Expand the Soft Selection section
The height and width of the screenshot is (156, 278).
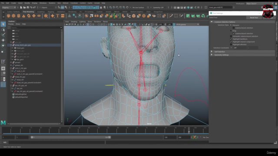tap(212, 52)
